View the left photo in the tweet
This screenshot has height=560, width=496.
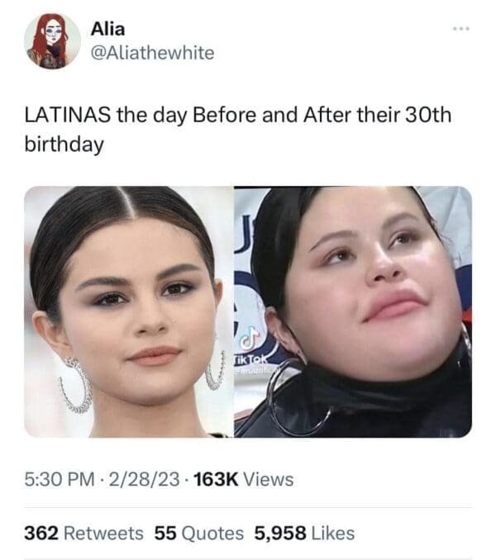(x=129, y=311)
